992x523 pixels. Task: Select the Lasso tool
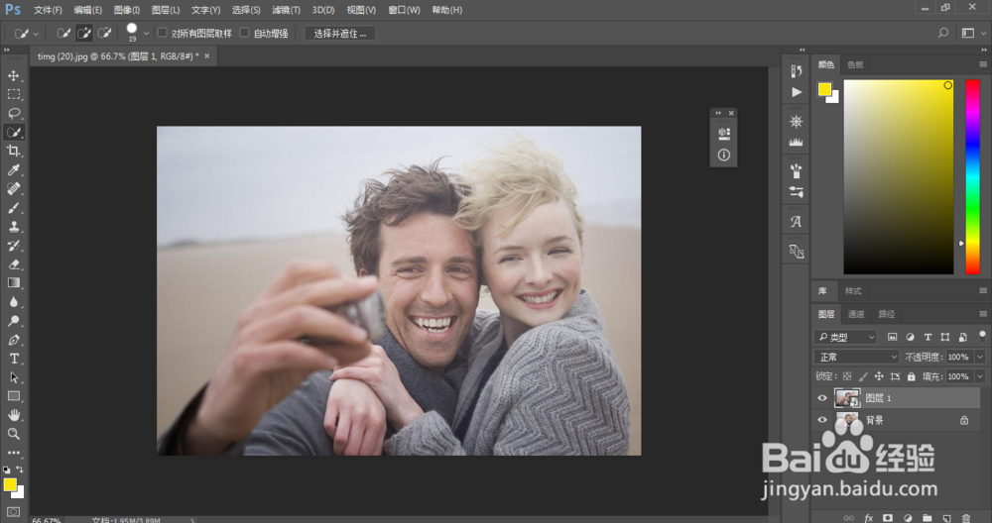[13, 113]
